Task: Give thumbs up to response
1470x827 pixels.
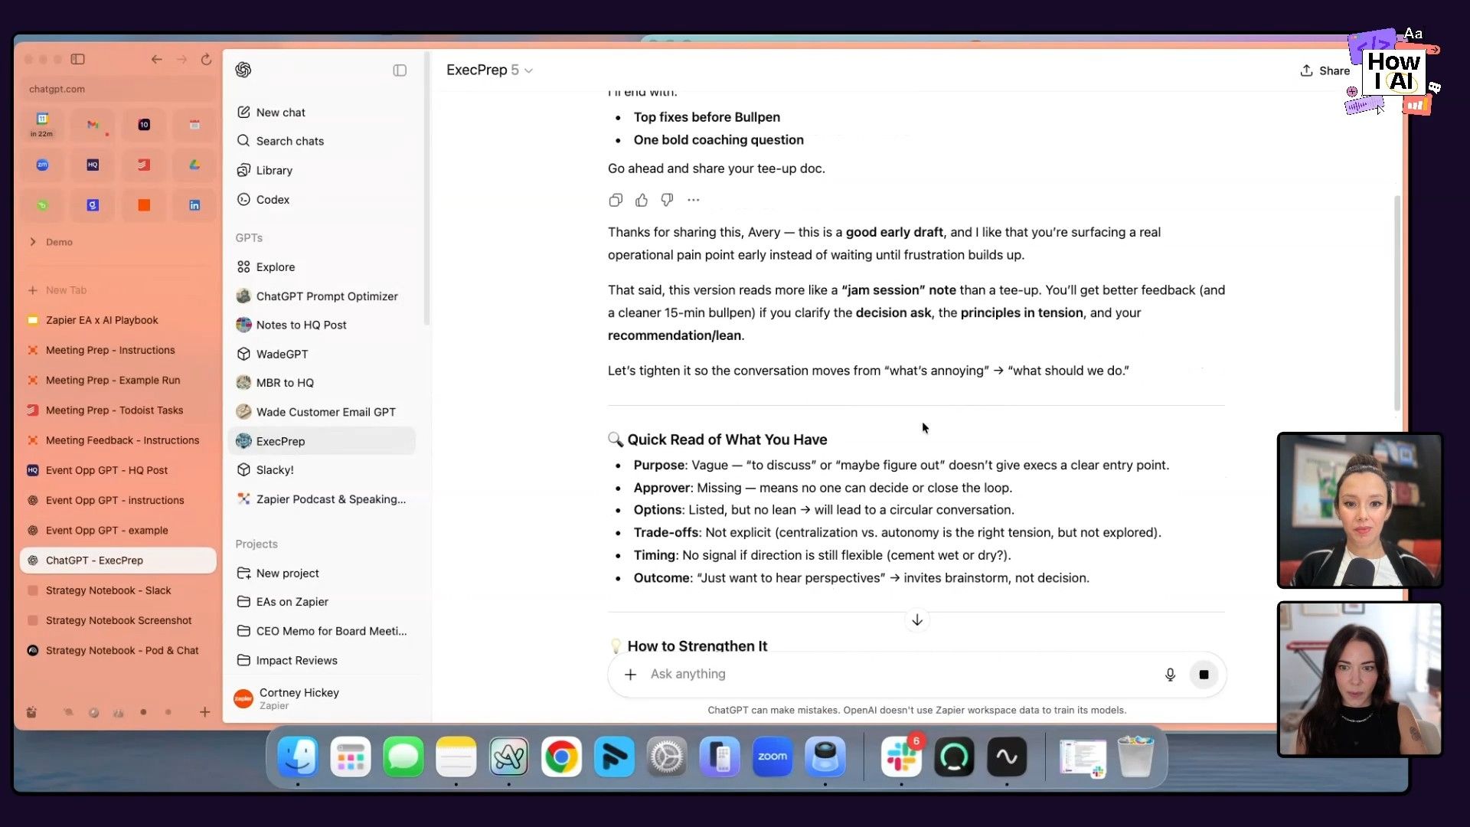Action: 642,200
